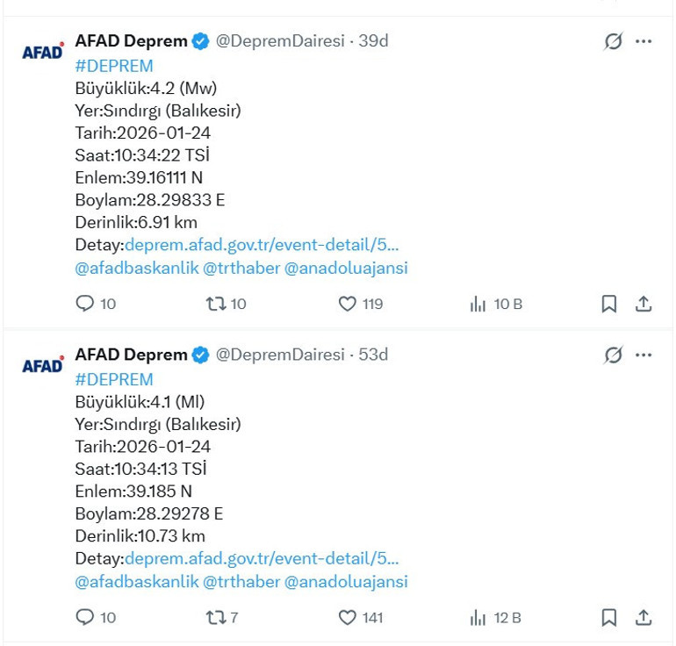Open the @trthaber mention in the first tweet

[x=241, y=269]
